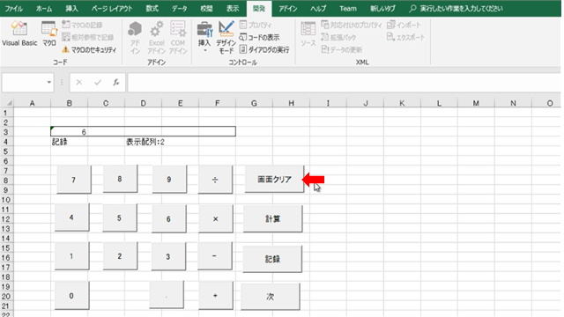Open マクロのセキュリティ security settings
This screenshot has height=317, width=564.
(89, 50)
